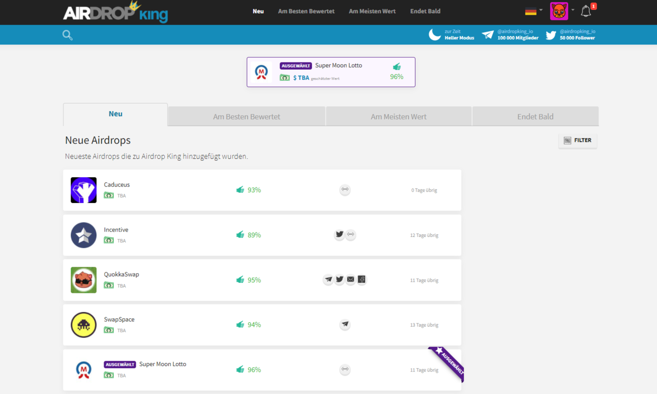
Task: Open the QuokkaSwap airdrop title
Action: tap(122, 274)
